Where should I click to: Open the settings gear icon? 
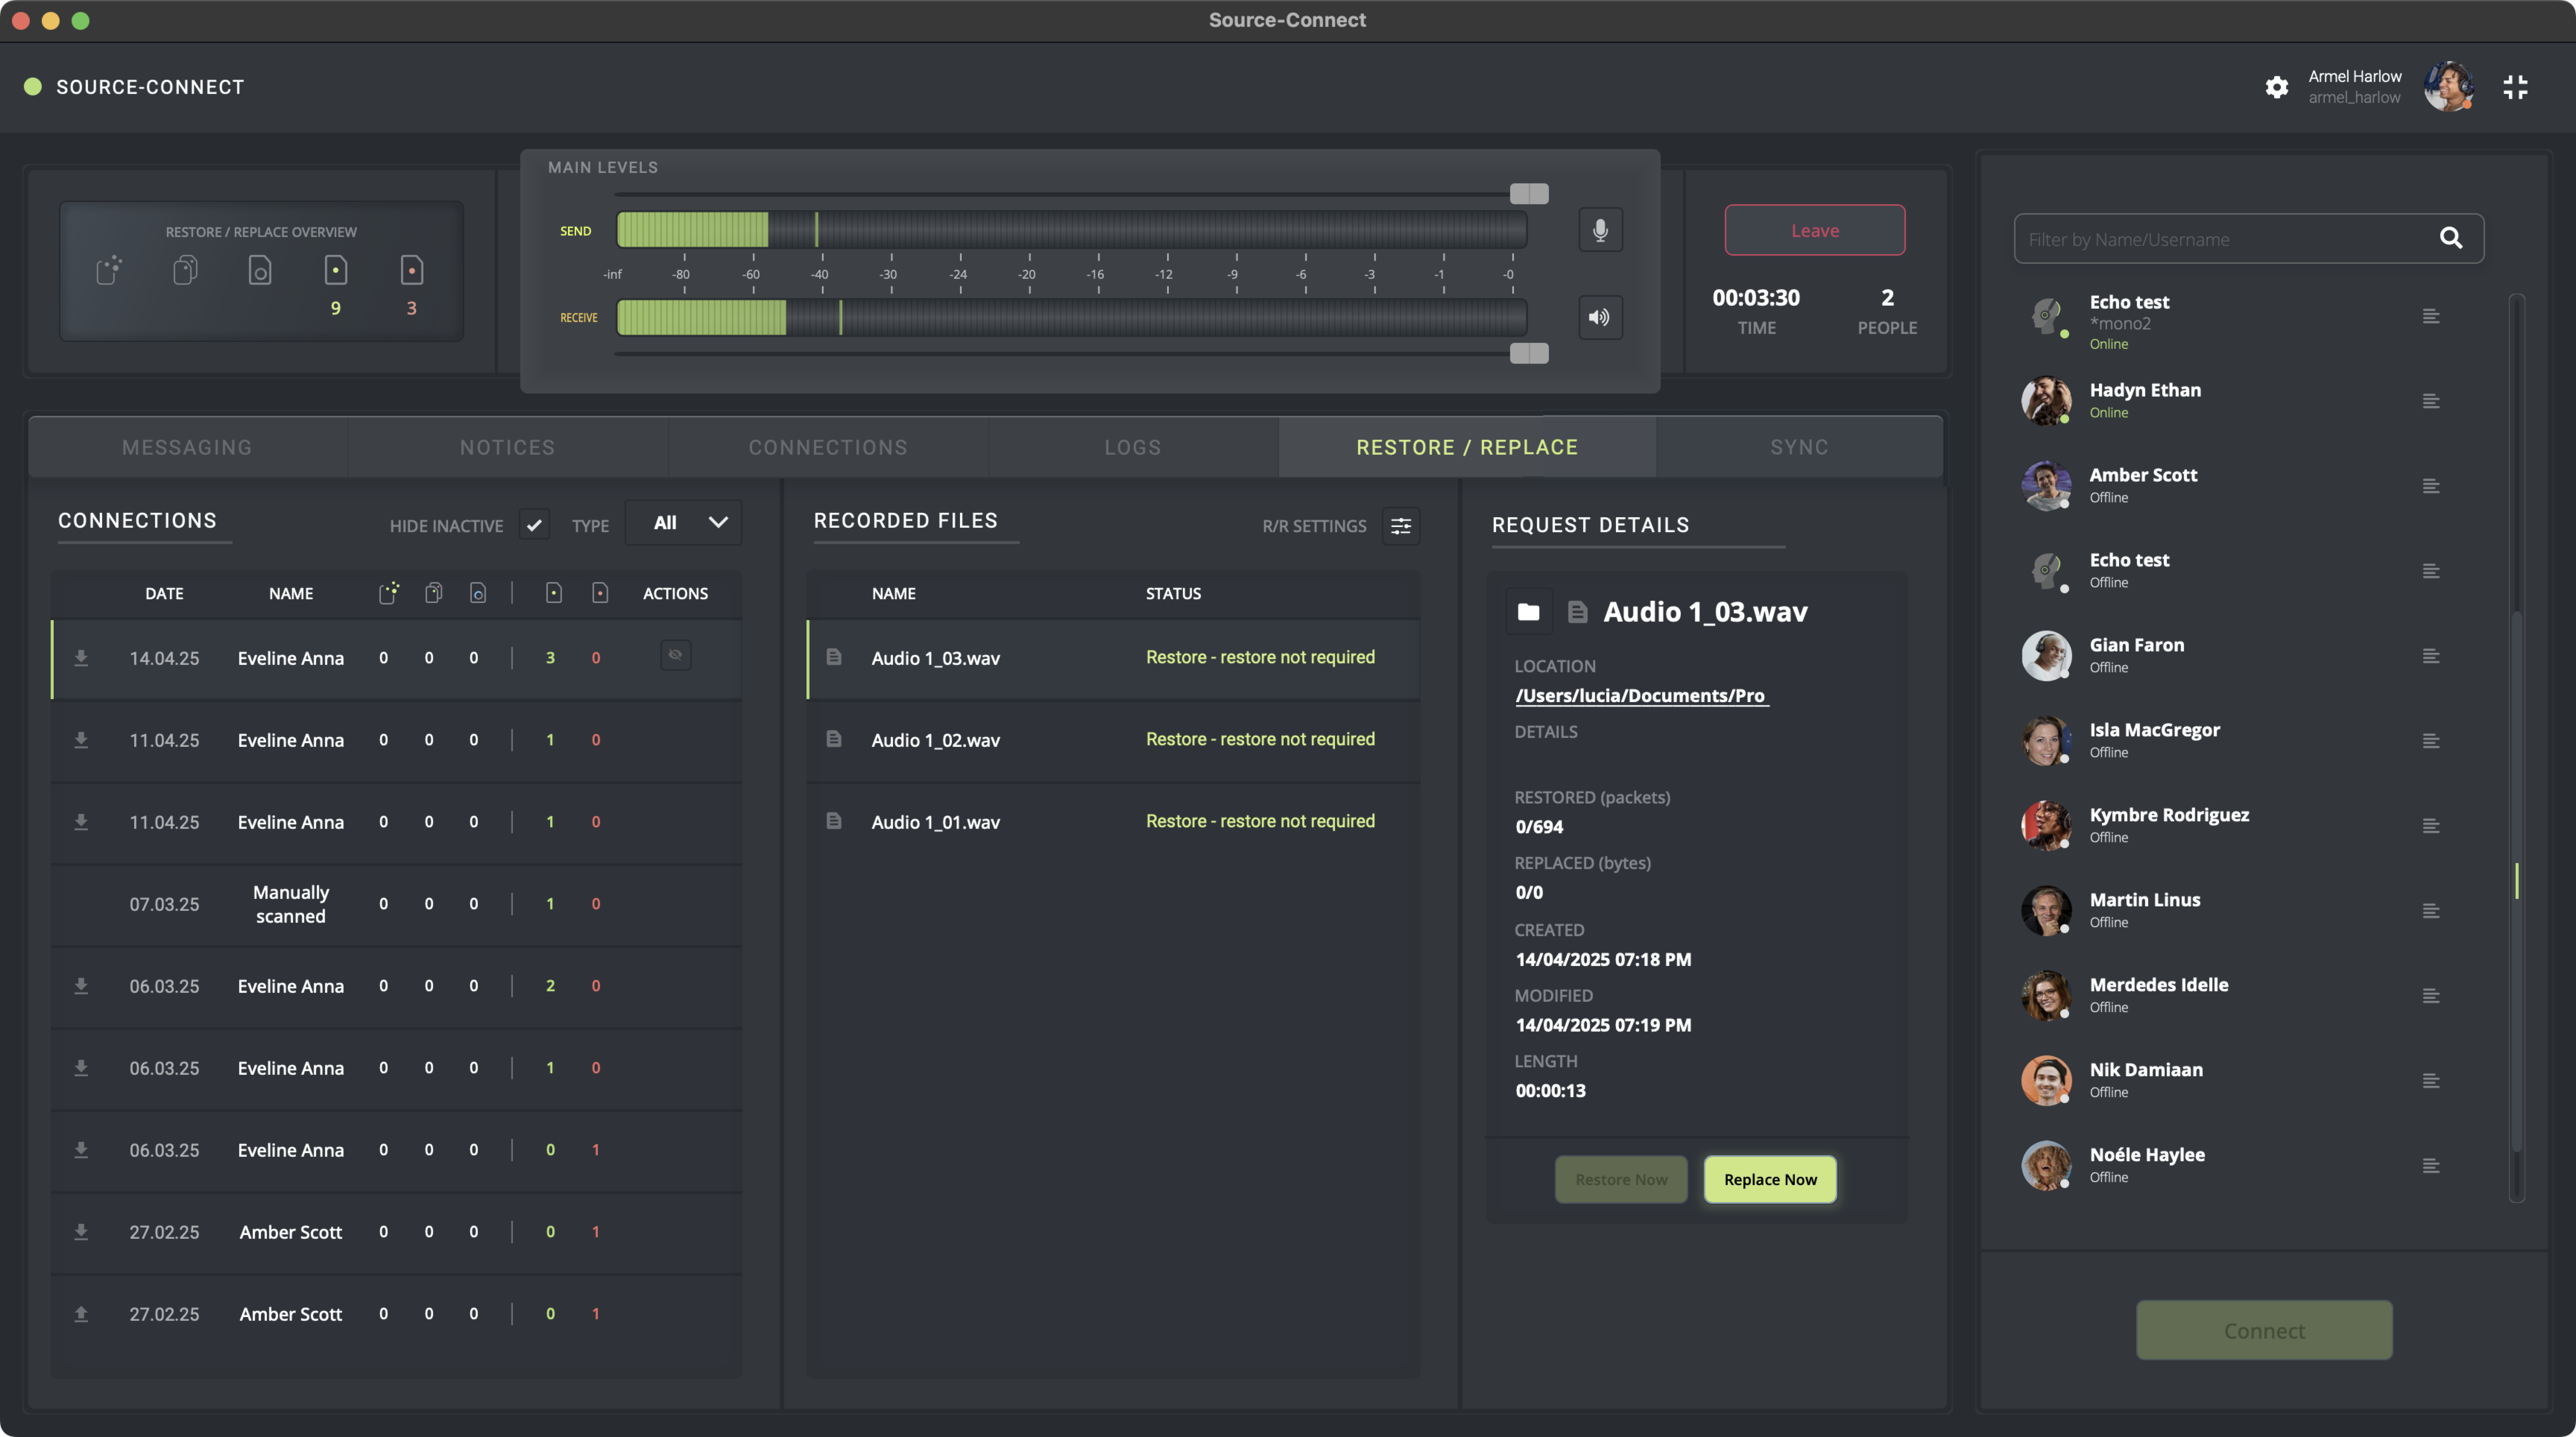click(2277, 87)
